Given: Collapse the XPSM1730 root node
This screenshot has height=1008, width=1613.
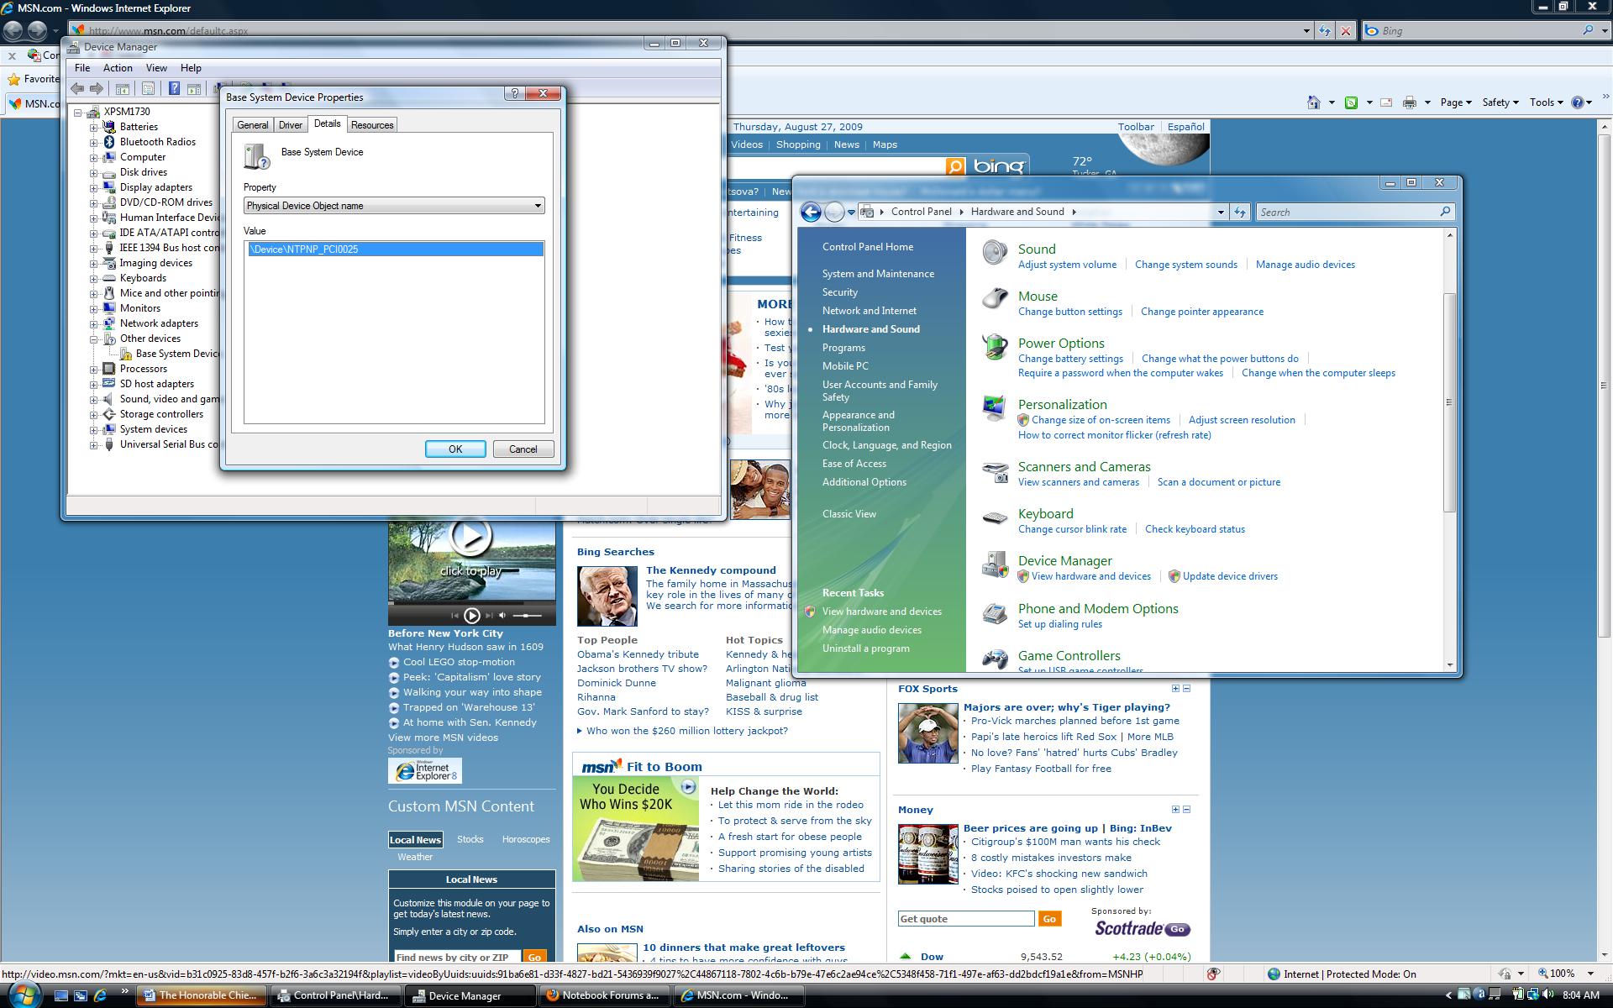Looking at the screenshot, I should click(x=78, y=113).
